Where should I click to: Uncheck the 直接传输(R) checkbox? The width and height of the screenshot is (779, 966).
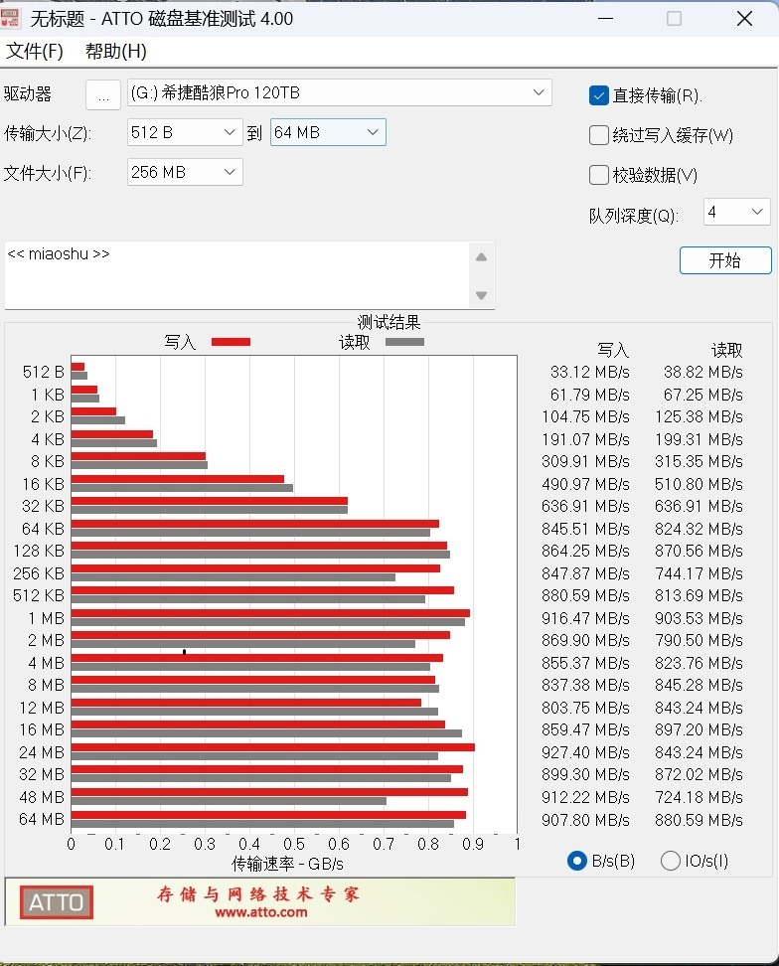[598, 95]
